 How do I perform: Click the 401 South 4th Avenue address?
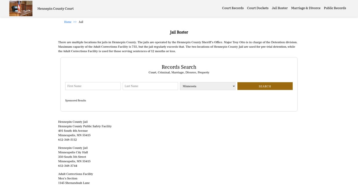pyautogui.click(x=73, y=131)
